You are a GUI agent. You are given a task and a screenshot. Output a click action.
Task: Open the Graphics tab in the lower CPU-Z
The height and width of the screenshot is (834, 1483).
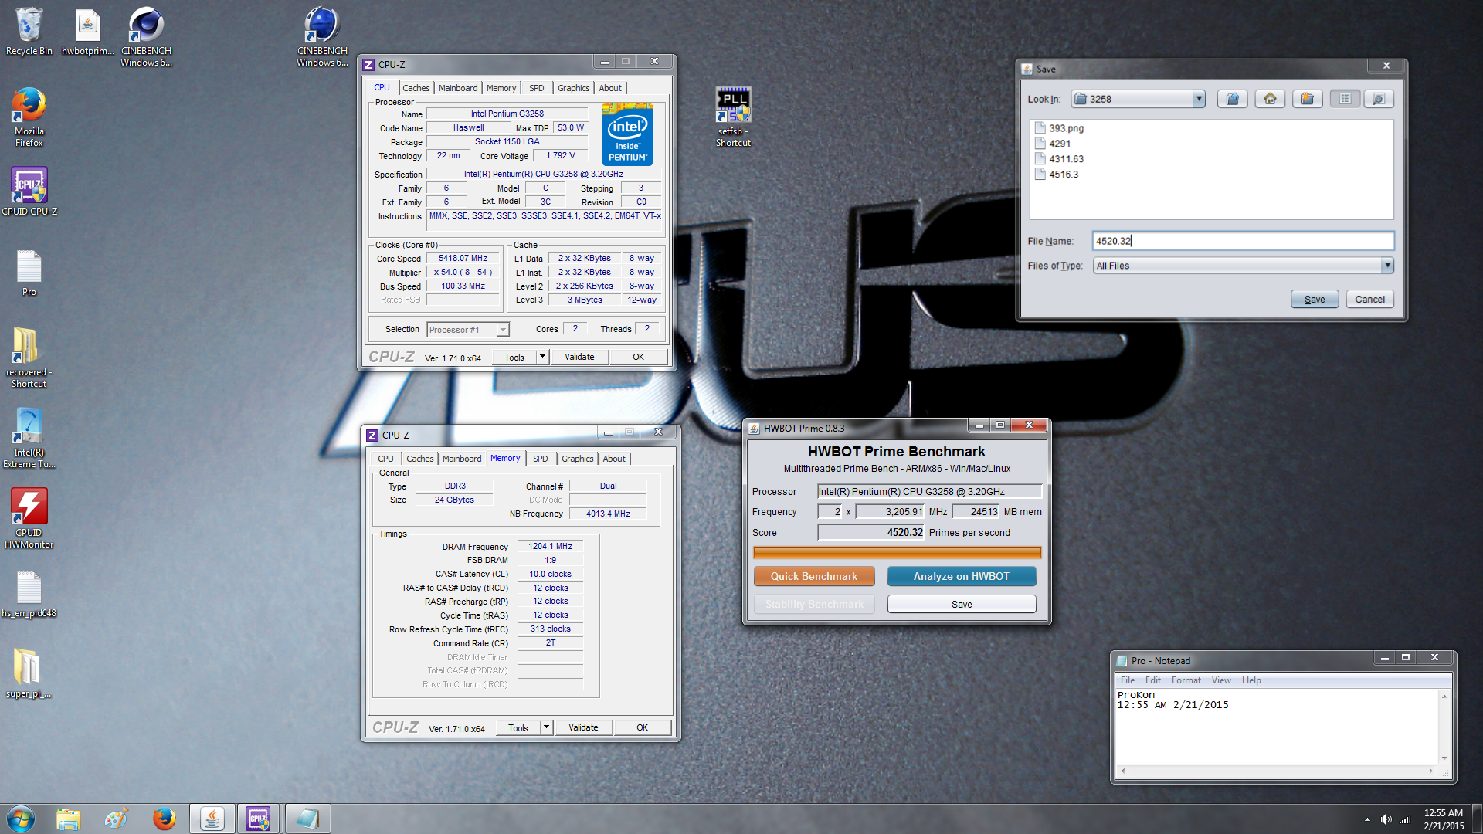(x=578, y=459)
